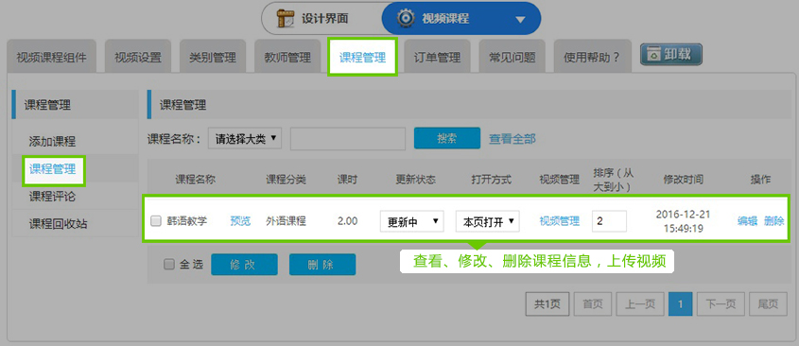Click the blue 删除 button
The image size is (799, 346).
pyautogui.click(x=322, y=265)
